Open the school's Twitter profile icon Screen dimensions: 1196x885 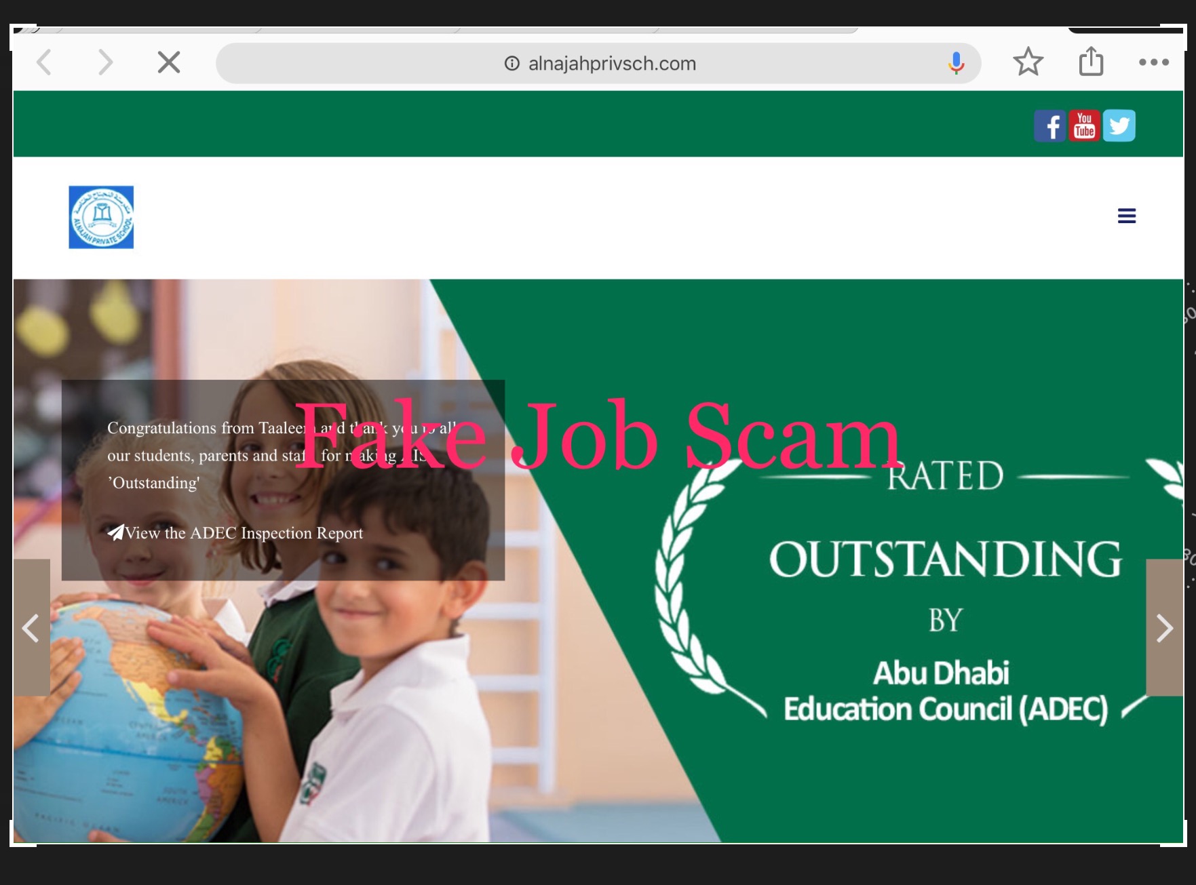click(1119, 125)
